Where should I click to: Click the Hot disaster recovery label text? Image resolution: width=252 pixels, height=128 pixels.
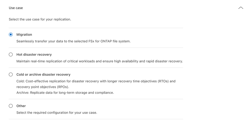[34, 54]
